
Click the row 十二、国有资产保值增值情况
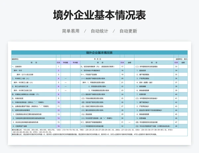(x=100, y=122)
